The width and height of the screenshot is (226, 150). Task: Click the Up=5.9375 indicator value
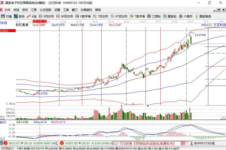tap(58, 25)
